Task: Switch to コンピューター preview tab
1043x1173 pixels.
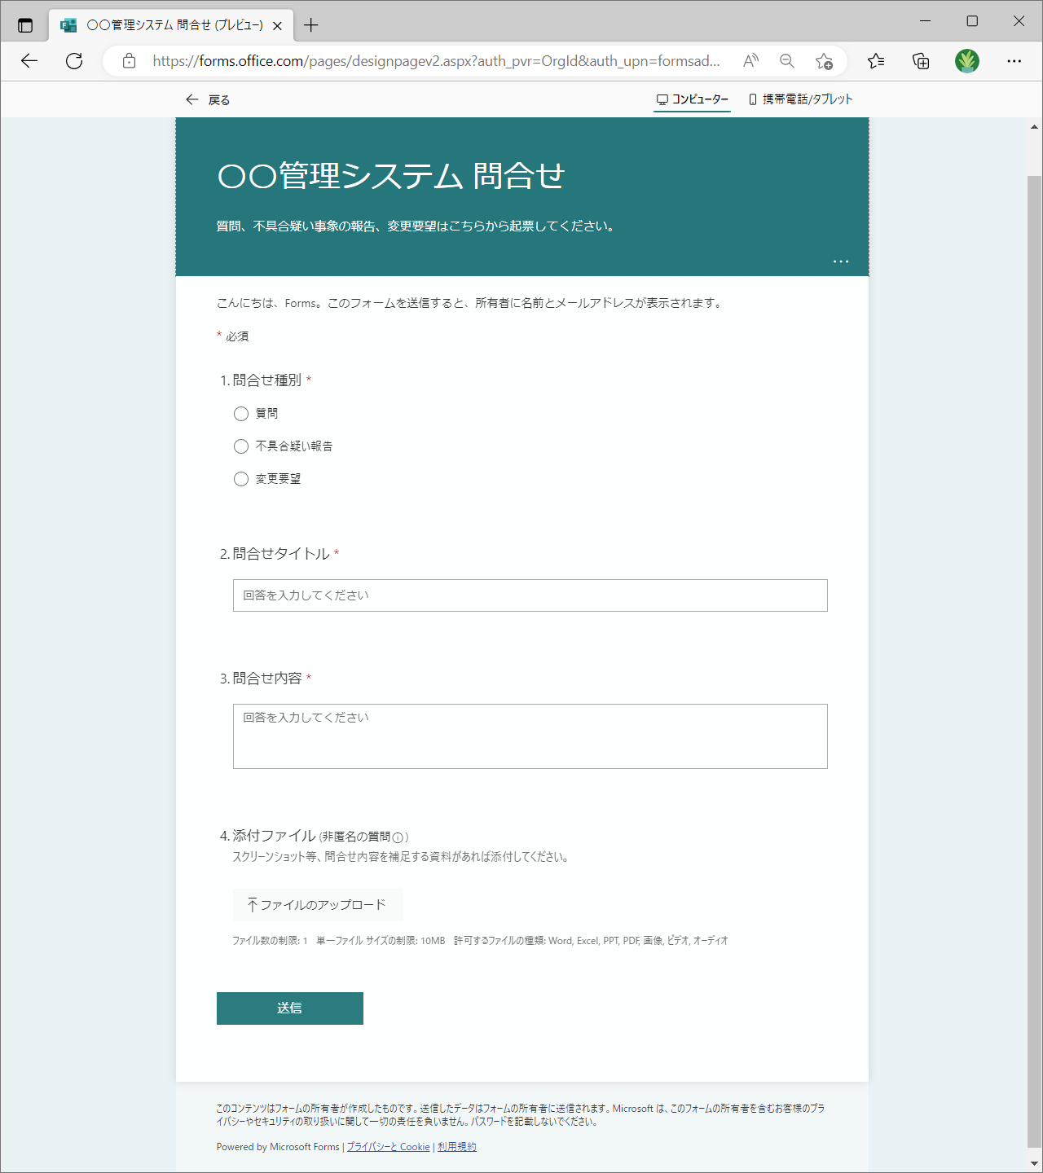Action: click(x=693, y=99)
